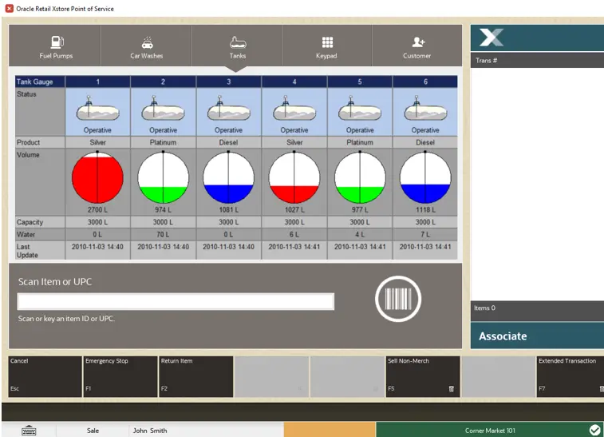Screen dimensions: 604x437
Task: Select the Keypad tab icon
Action: [326, 46]
